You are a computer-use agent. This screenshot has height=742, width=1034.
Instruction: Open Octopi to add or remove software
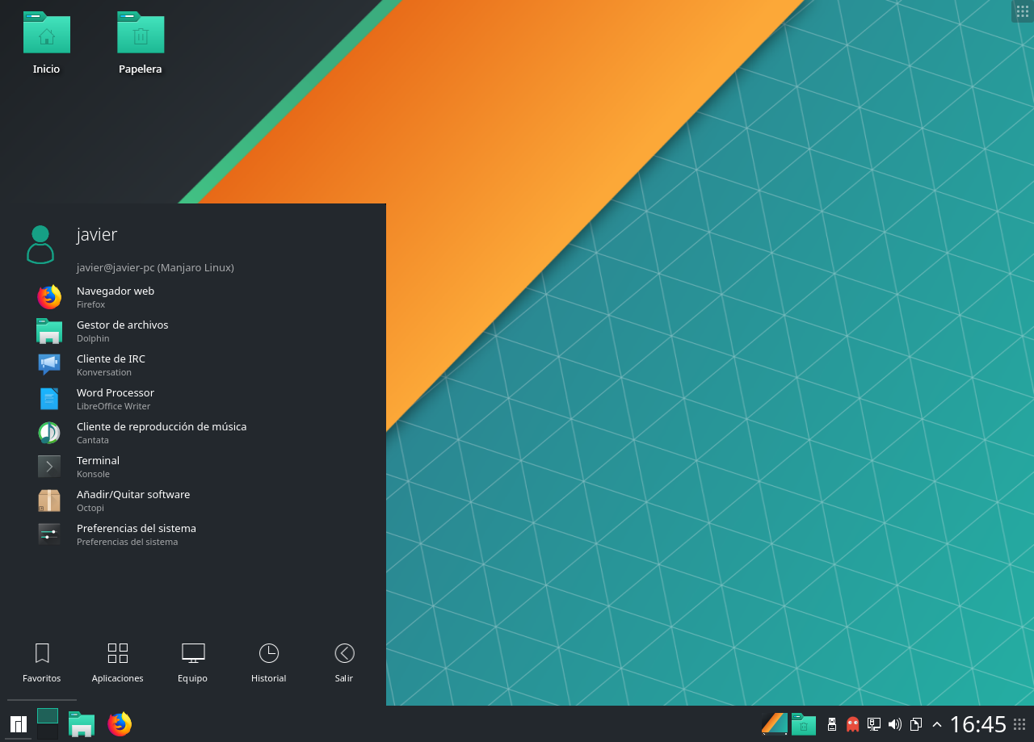click(133, 500)
